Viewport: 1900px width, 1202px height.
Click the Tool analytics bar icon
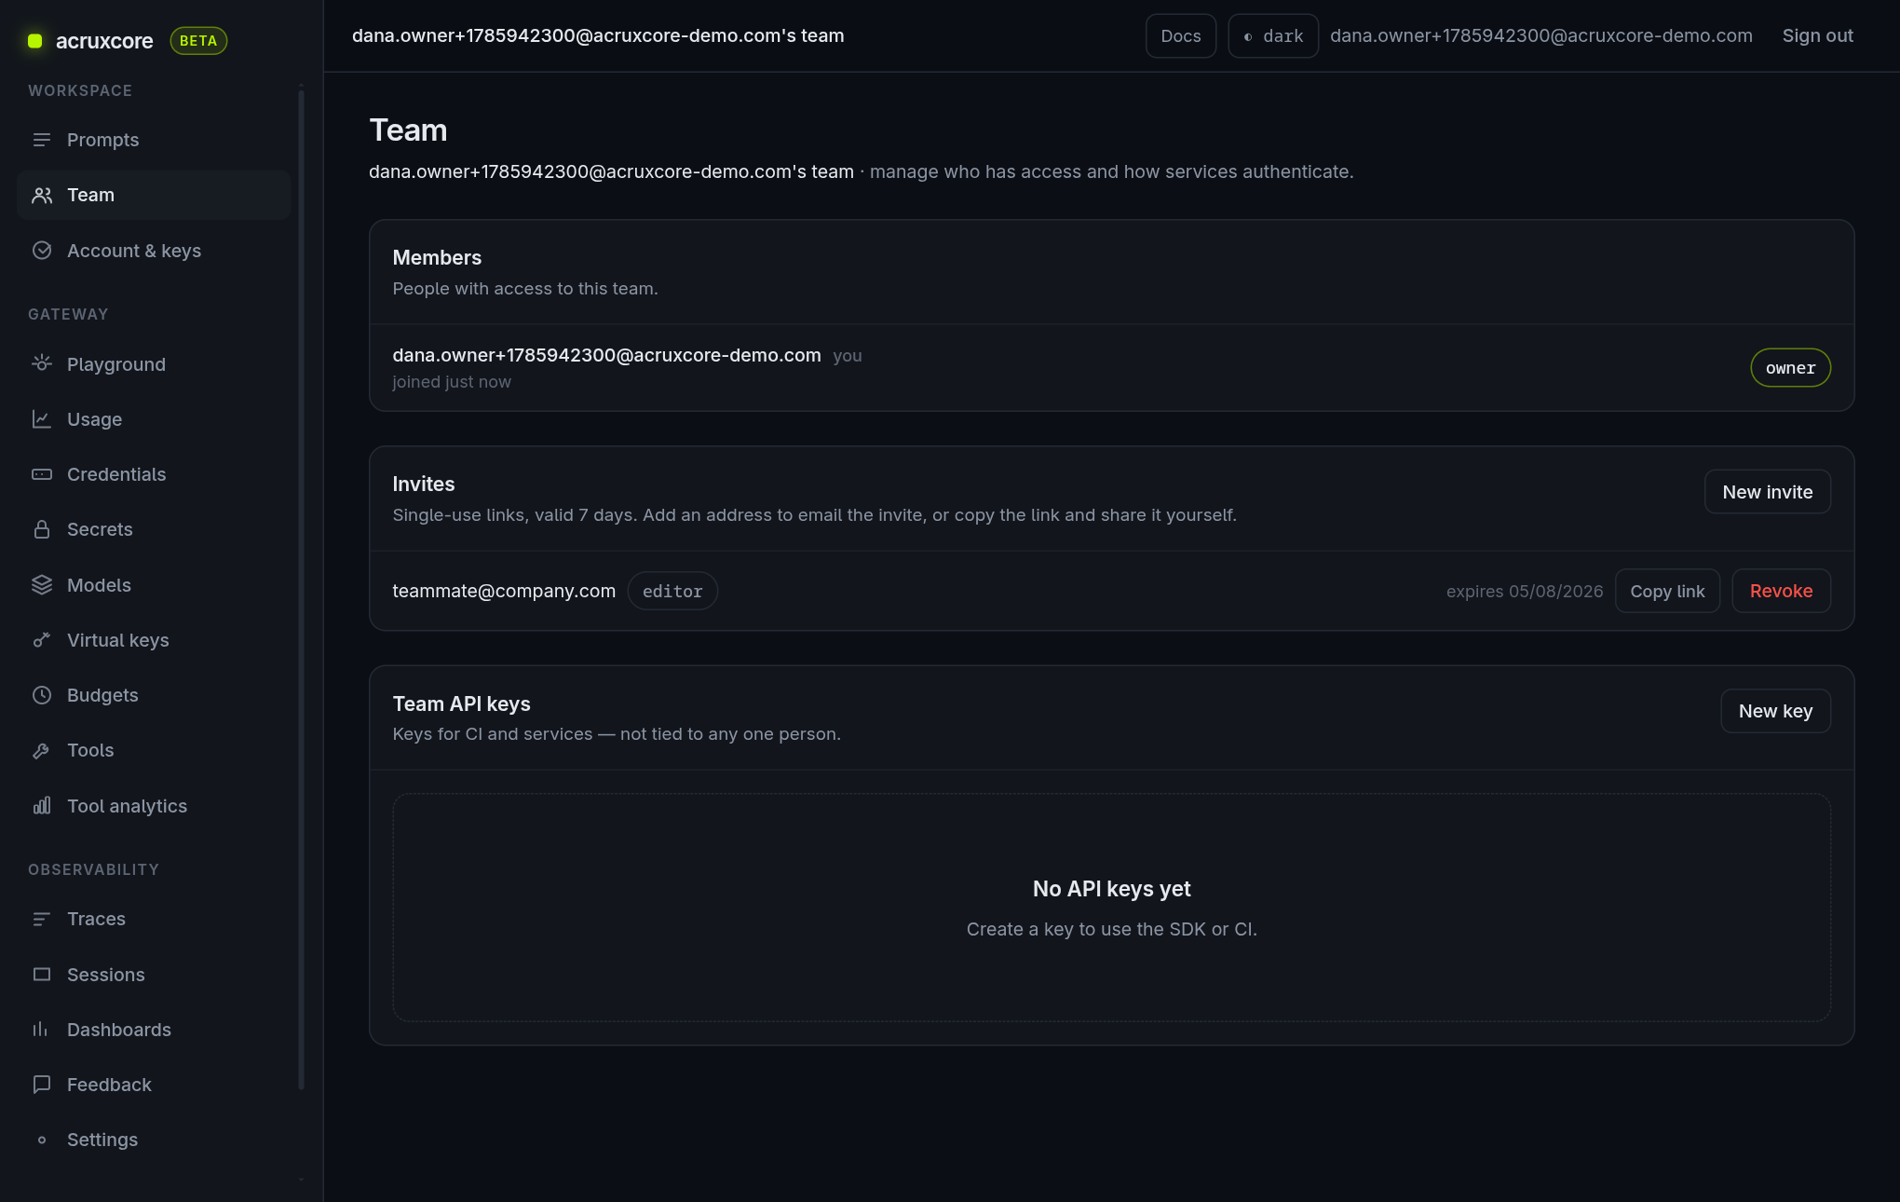point(42,806)
